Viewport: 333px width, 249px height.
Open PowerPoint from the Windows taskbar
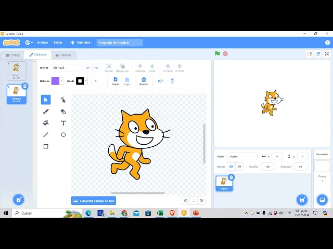click(196, 213)
